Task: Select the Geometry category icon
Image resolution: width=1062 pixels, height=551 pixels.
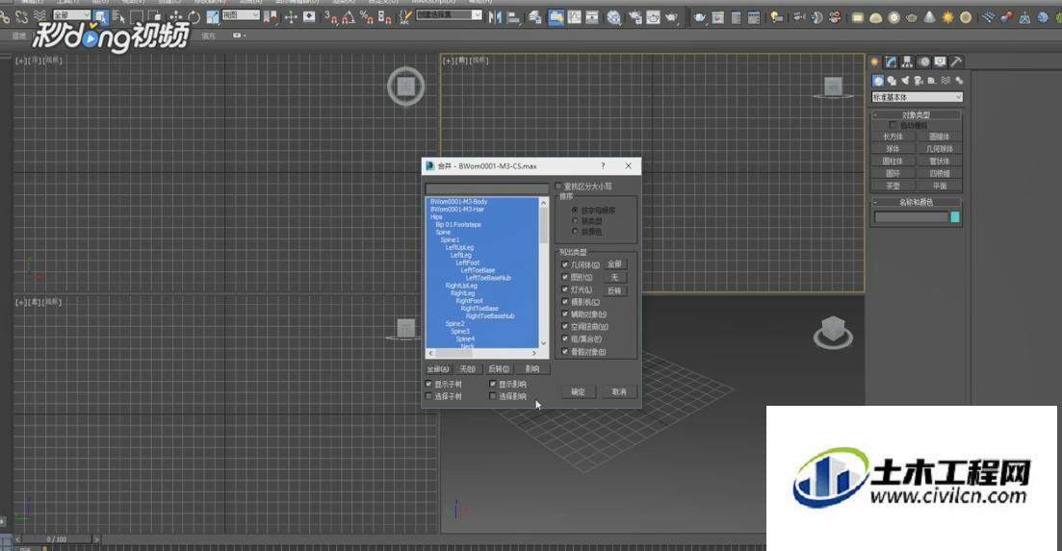Action: [x=878, y=81]
